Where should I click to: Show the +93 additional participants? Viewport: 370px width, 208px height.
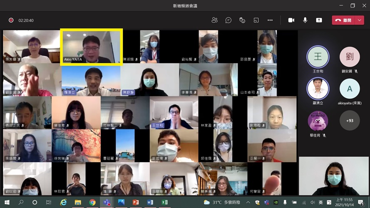point(350,121)
